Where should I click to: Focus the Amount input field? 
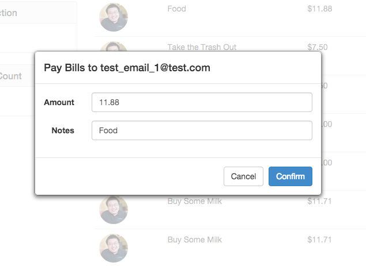pyautogui.click(x=202, y=102)
